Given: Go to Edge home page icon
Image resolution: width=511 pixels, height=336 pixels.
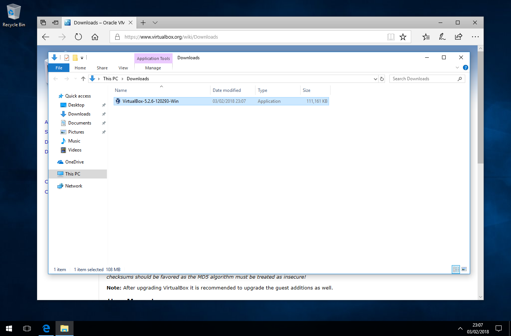Looking at the screenshot, I should tap(95, 37).
